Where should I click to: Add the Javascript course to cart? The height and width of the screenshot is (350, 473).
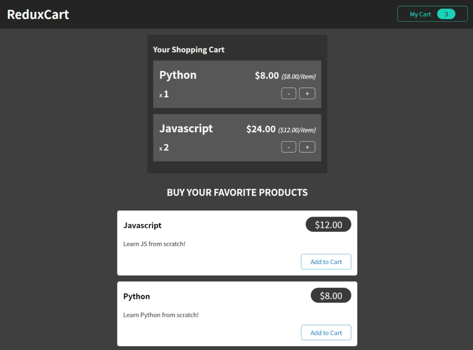pyautogui.click(x=326, y=262)
